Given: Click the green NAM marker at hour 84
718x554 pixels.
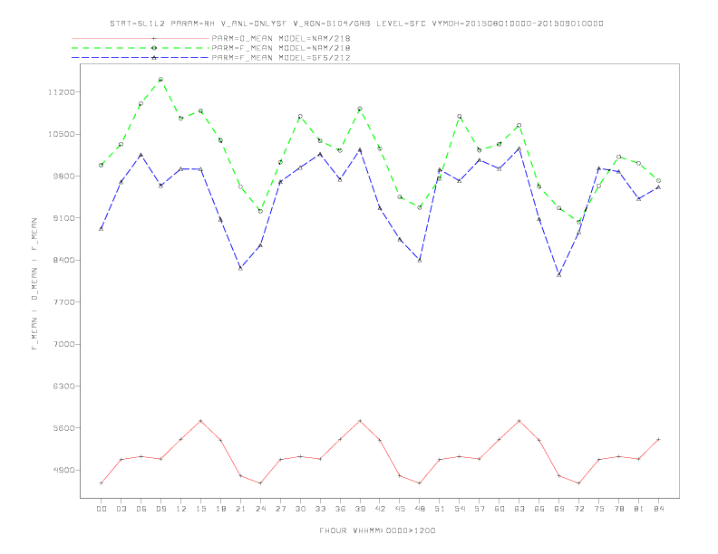Looking at the screenshot, I should (658, 181).
